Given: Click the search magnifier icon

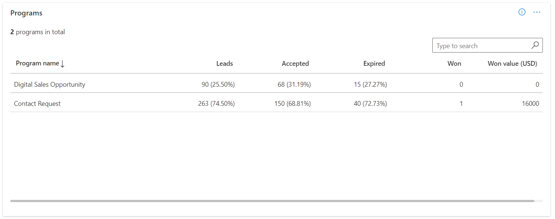Looking at the screenshot, I should point(535,45).
